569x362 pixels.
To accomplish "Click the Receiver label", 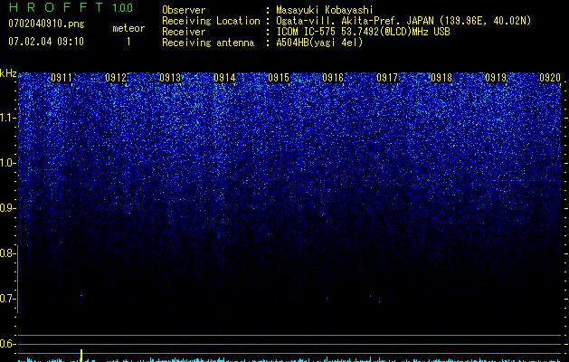I will point(184,32).
